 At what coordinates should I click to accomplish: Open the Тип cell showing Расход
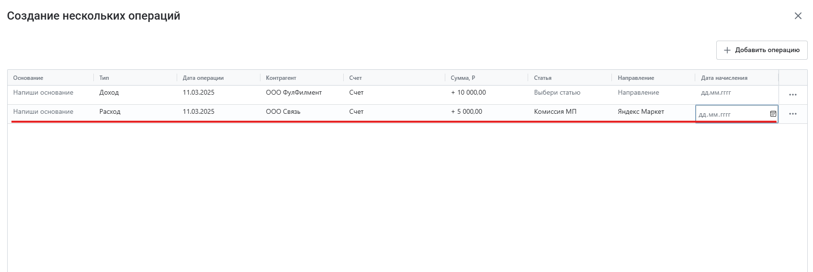click(135, 114)
